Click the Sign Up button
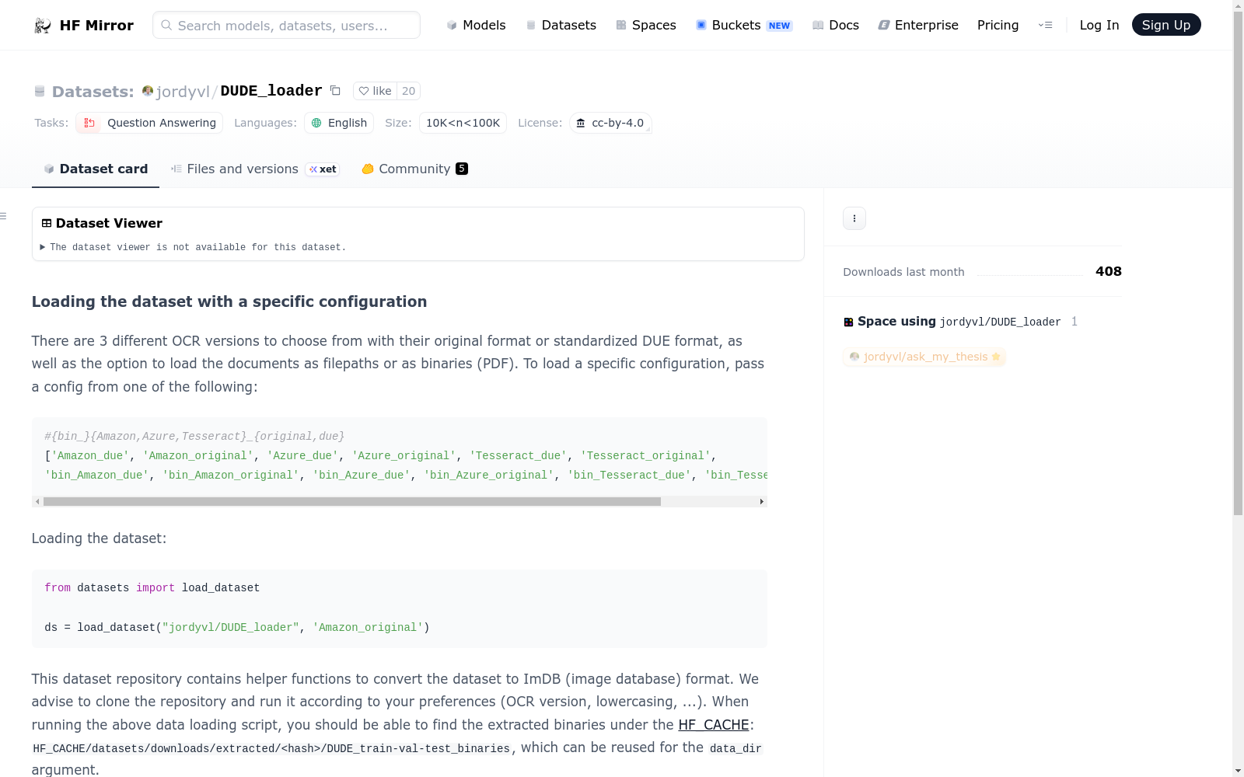This screenshot has height=777, width=1244. point(1166,25)
